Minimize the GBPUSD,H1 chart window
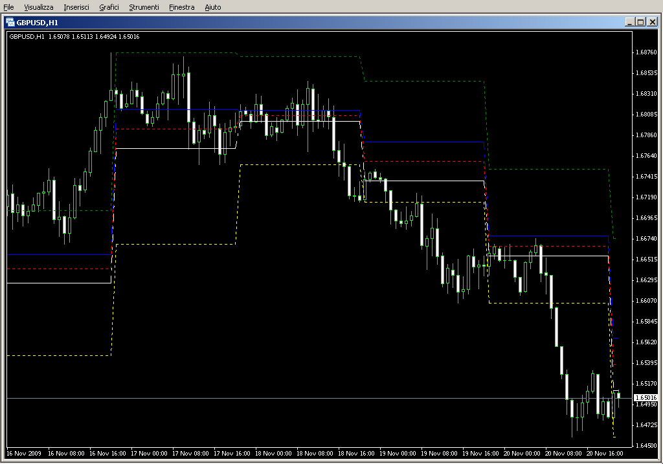Screen dimensions: 663x464 tap(629, 22)
